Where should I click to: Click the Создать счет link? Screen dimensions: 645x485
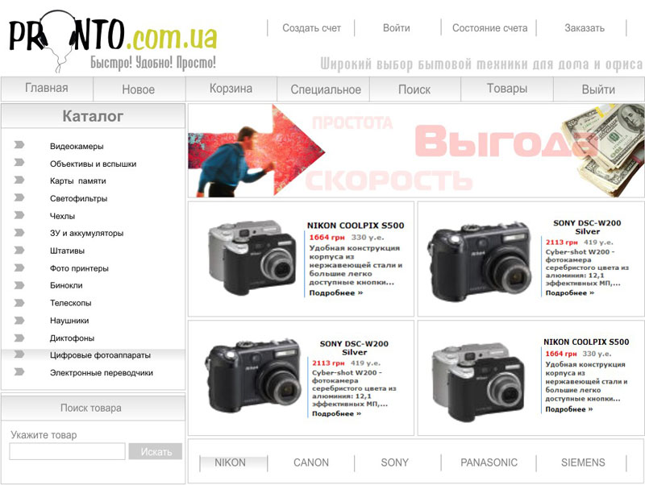311,28
